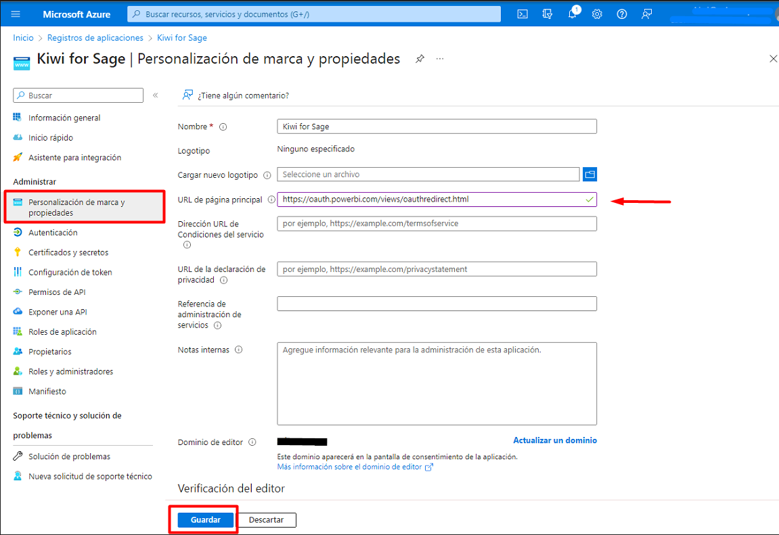Screen dimensions: 779x535
Task: Launch Cloud Shell from the top bar
Action: pos(522,14)
